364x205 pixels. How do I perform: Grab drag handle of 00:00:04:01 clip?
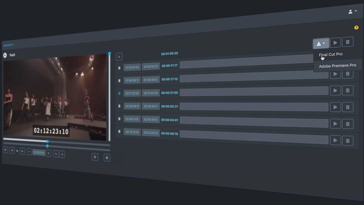[120, 119]
